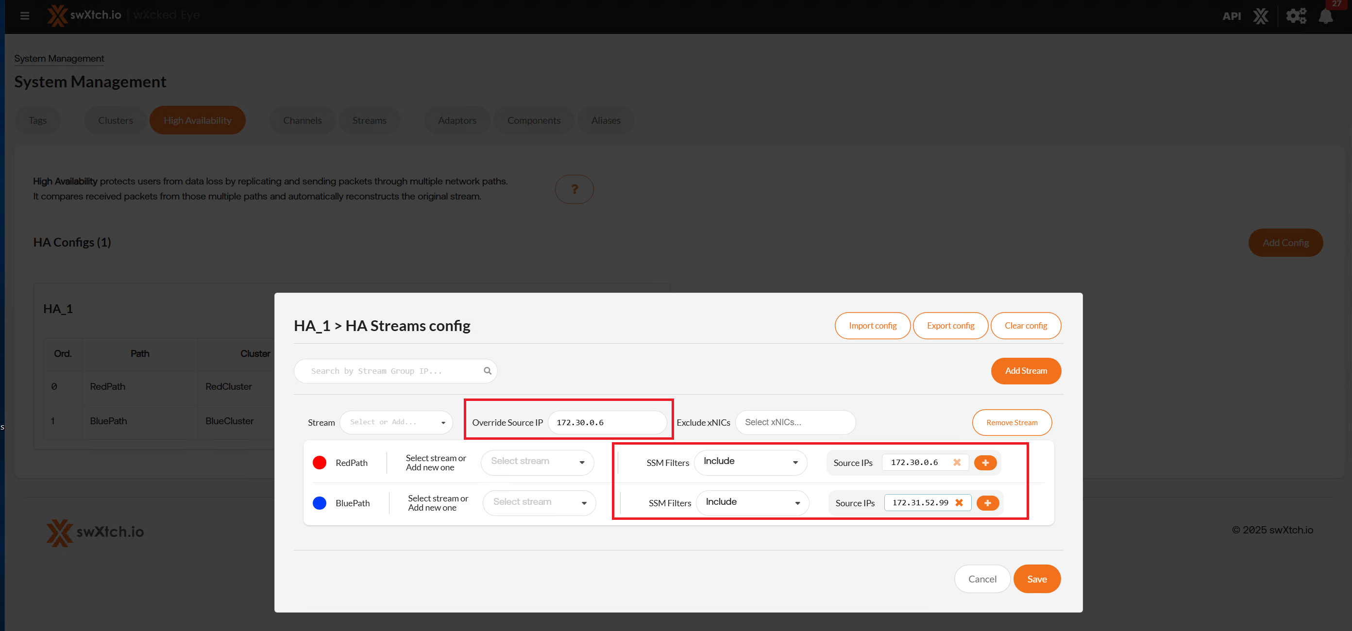The width and height of the screenshot is (1352, 631).
Task: Open the hamburger menu icon
Action: coord(24,16)
